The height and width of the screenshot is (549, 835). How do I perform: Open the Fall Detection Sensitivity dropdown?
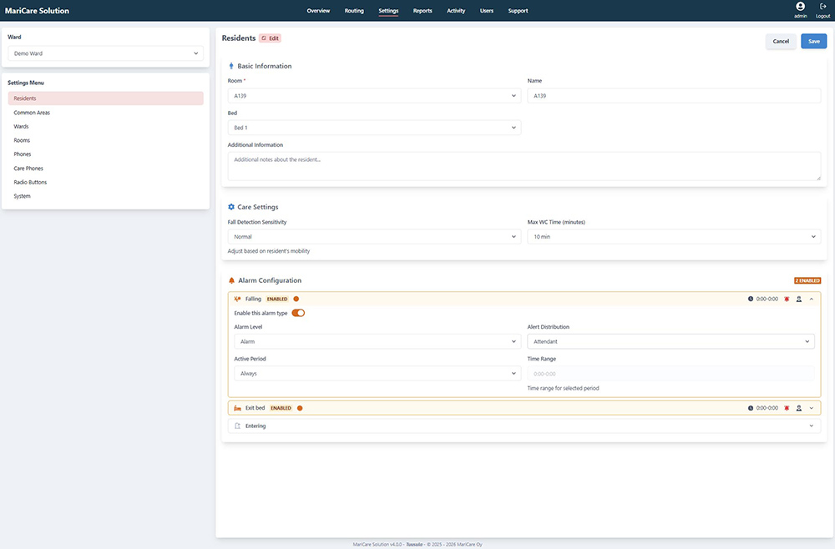click(374, 237)
